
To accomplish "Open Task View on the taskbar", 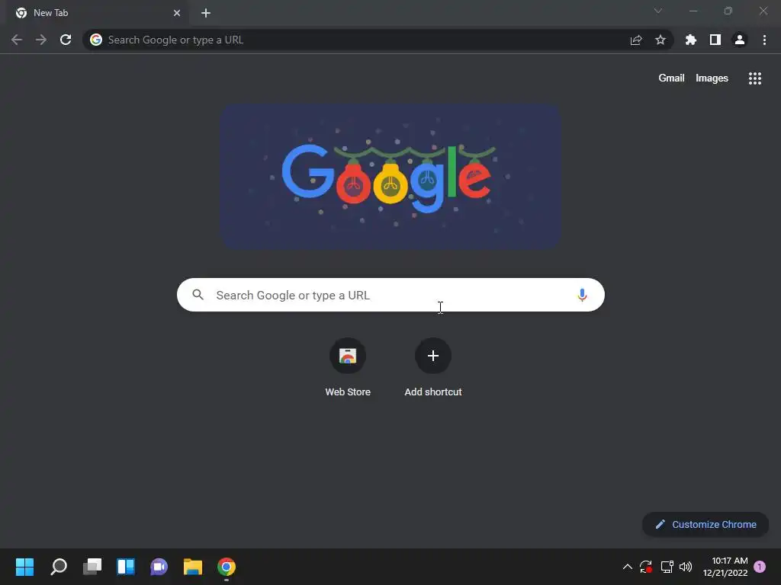I will point(92,567).
